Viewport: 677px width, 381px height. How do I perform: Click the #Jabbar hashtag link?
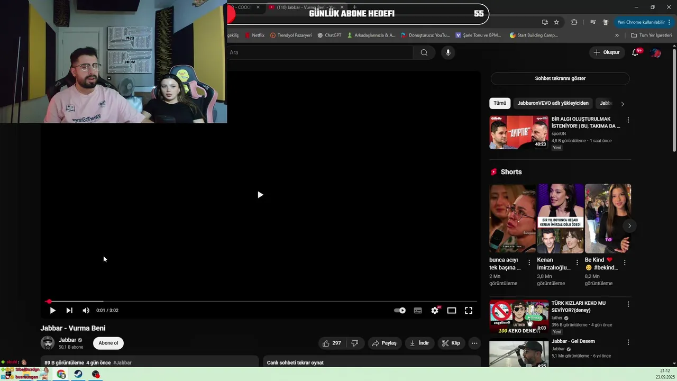122,362
